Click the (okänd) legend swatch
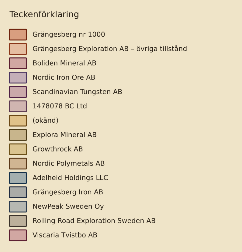Screen dimensions: 242x252 click(18, 121)
